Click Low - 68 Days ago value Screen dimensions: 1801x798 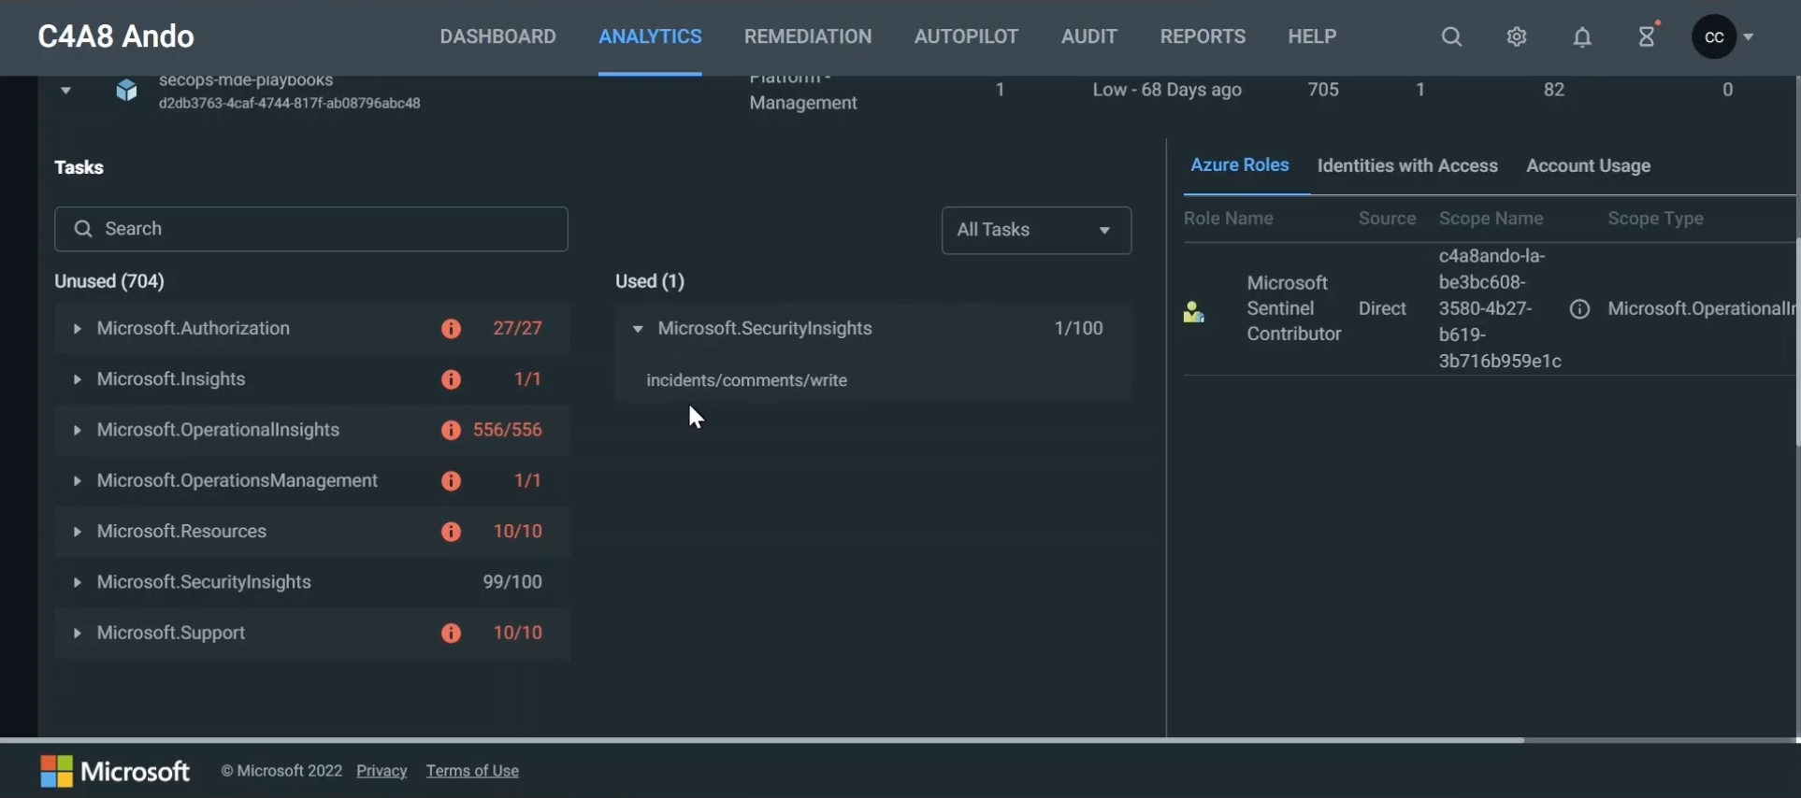1167,91
